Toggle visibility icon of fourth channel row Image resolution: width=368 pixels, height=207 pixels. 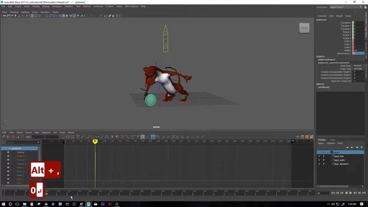[x=8, y=164]
